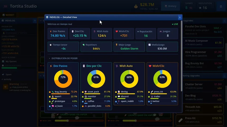Image resolution: width=227 pixels, height=127 pixels.
Task: Click the press_kit pen icon
Action: pyautogui.click(x=152, y=92)
